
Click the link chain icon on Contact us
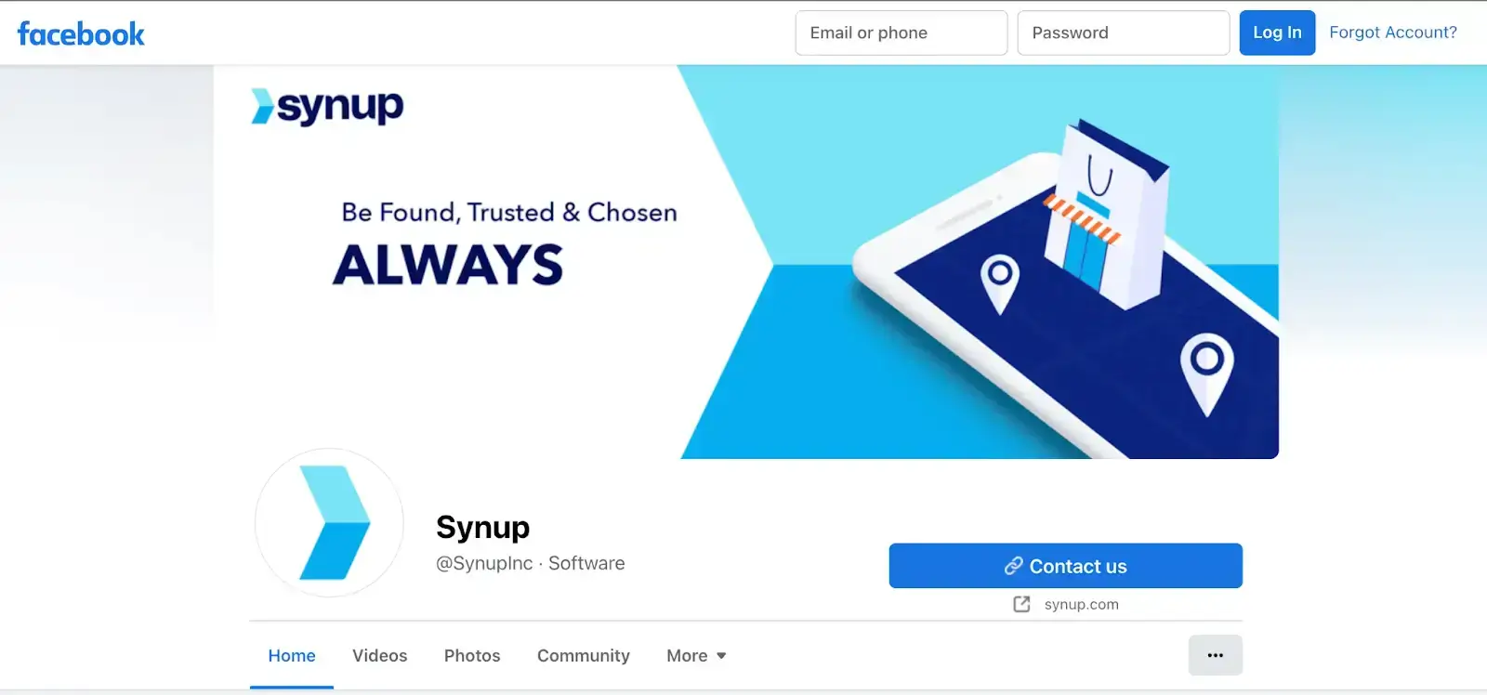1013,566
